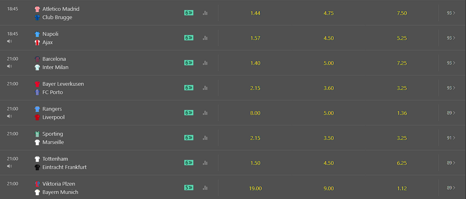466x199 pixels.
Task: Pick Liverpool away win odds 1.36
Action: pyautogui.click(x=402, y=113)
